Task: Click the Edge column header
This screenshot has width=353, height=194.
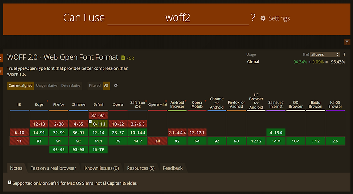Action: tap(39, 104)
